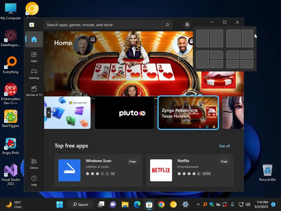Screen dimensions: 281x211
Task: Open Google Chrome from the taskbar
Action: click(x=161, y=204)
